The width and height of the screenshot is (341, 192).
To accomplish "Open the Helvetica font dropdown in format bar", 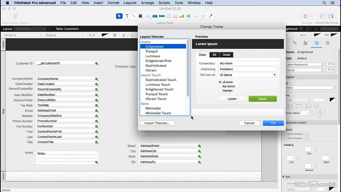I will 23,35.
